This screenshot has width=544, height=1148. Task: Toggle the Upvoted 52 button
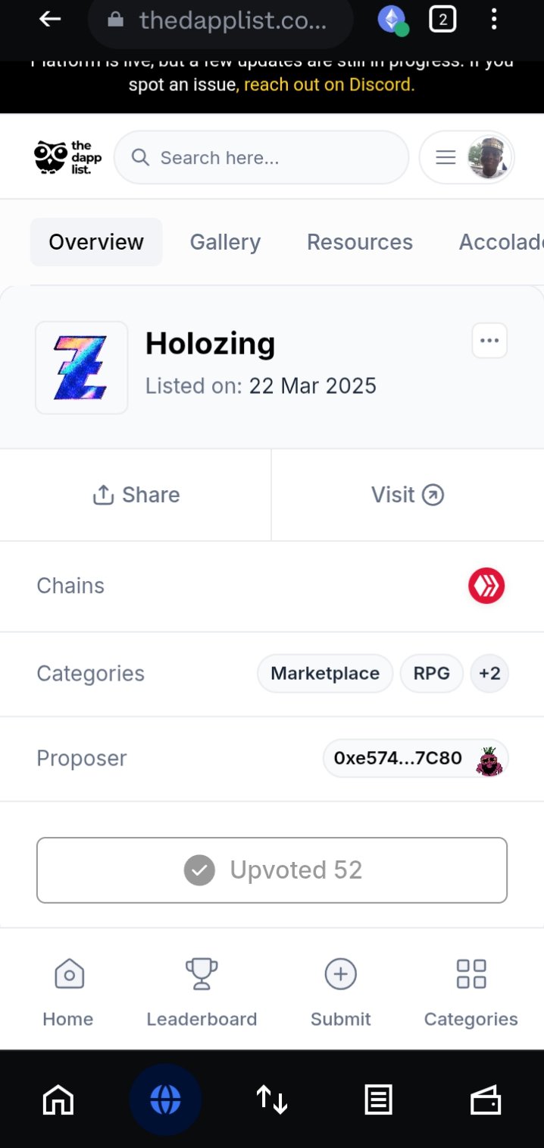click(x=272, y=870)
